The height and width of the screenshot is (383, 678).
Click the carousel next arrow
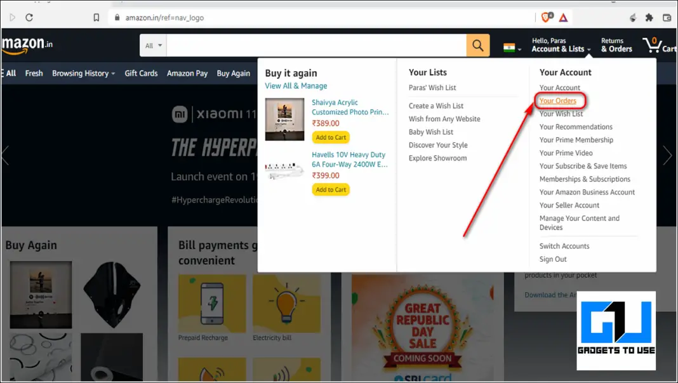668,156
